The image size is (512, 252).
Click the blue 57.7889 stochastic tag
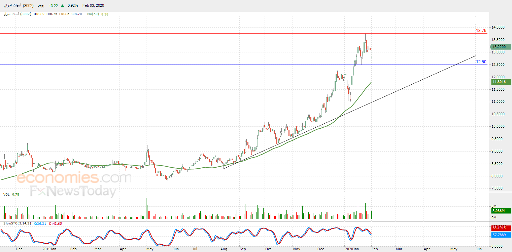pyautogui.click(x=501, y=235)
